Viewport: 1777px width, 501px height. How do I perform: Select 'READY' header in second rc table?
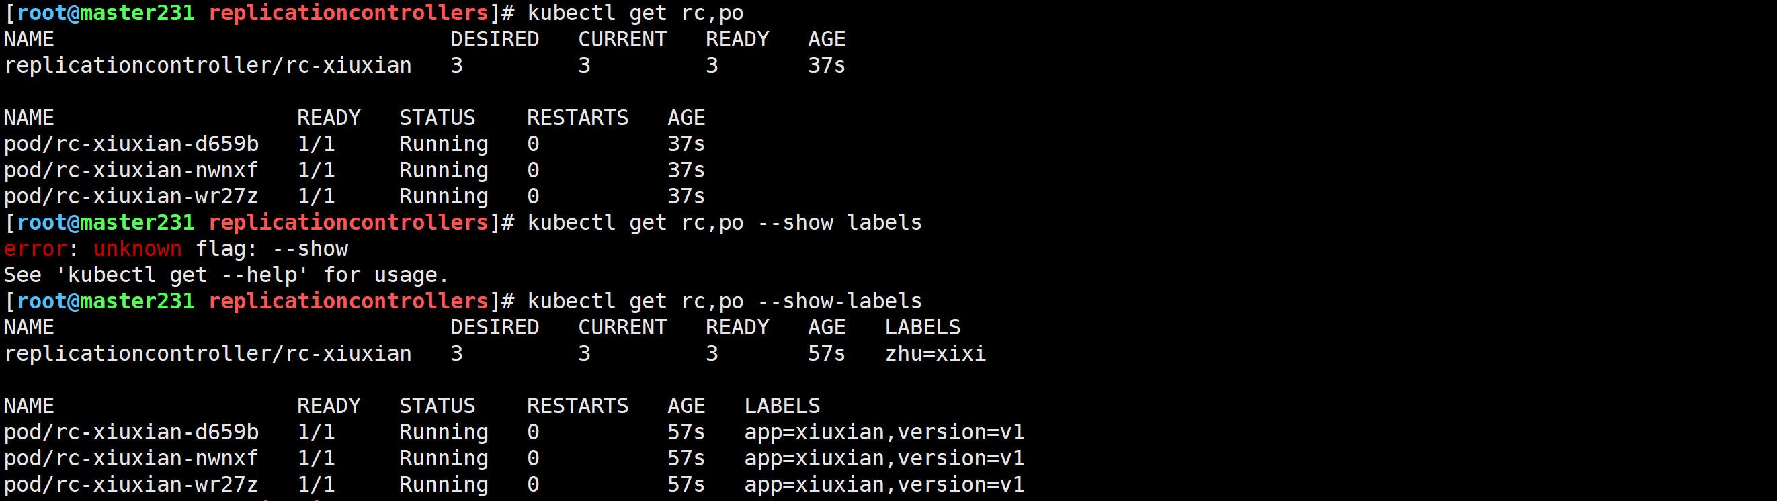pos(737,327)
